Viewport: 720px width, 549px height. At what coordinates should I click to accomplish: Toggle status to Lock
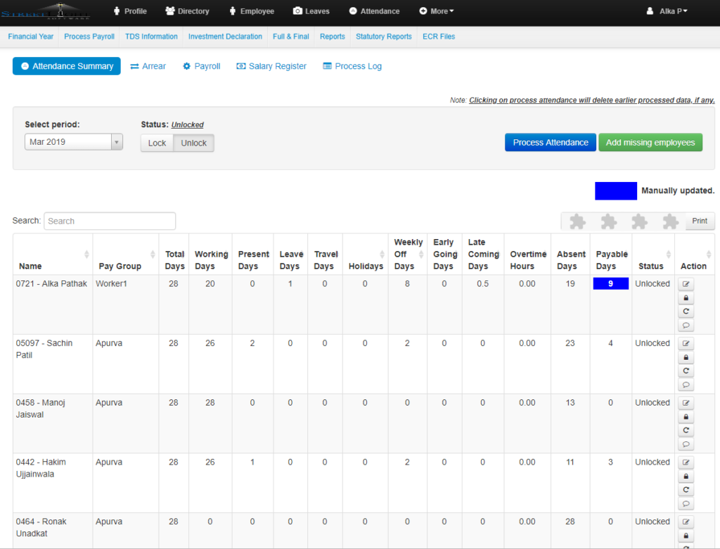[156, 142]
